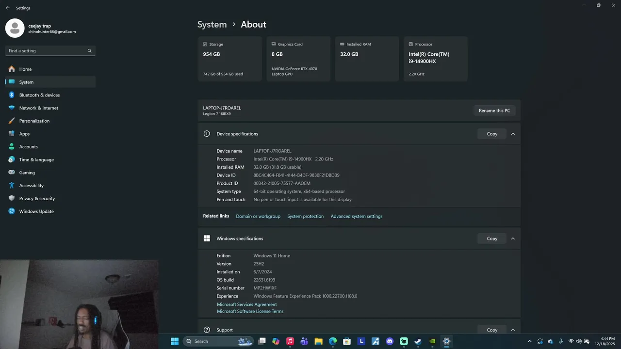
Task: Open the Wi-Fi network tray icon
Action: click(571, 341)
